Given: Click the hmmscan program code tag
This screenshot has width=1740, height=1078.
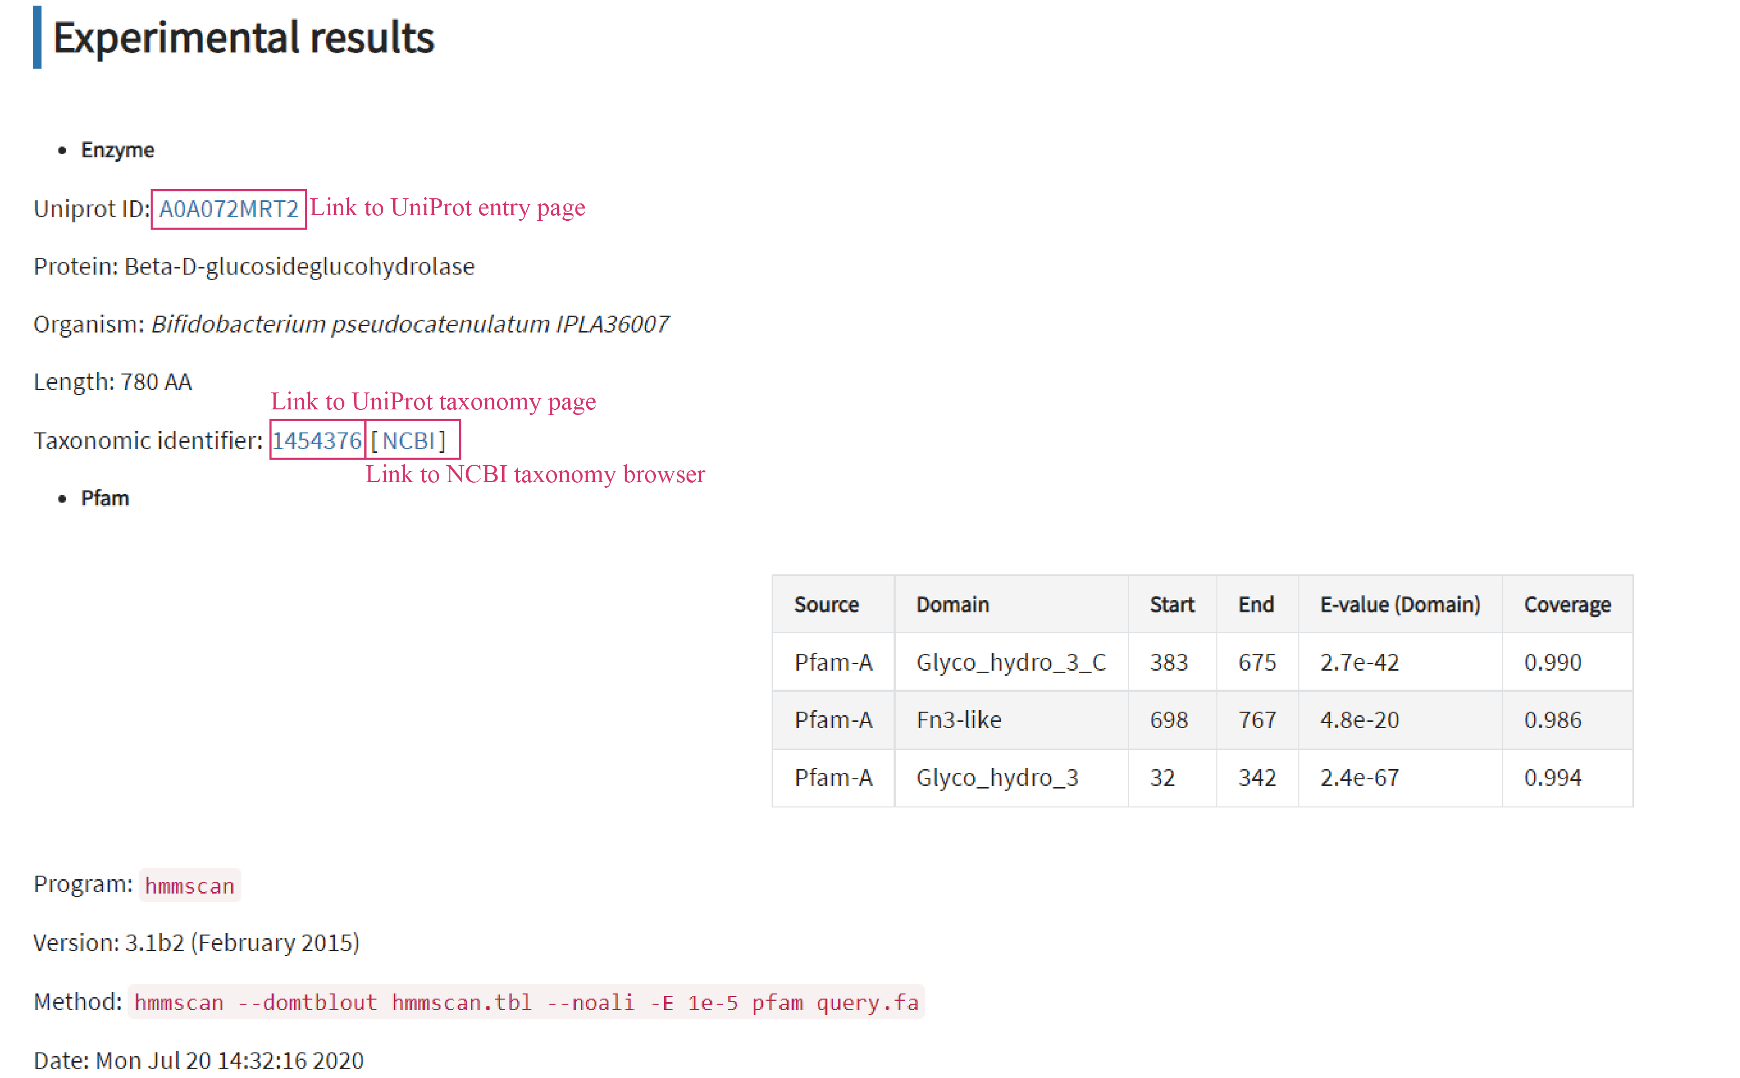Looking at the screenshot, I should click(190, 885).
